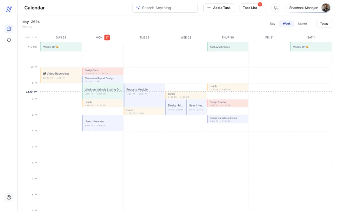Open Monday's Lunch event

103,104
